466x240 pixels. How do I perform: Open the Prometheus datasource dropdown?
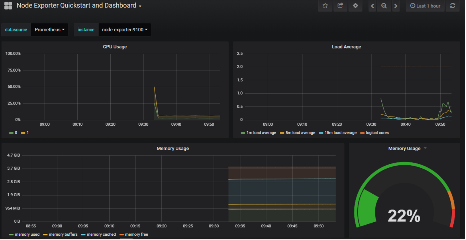50,30
